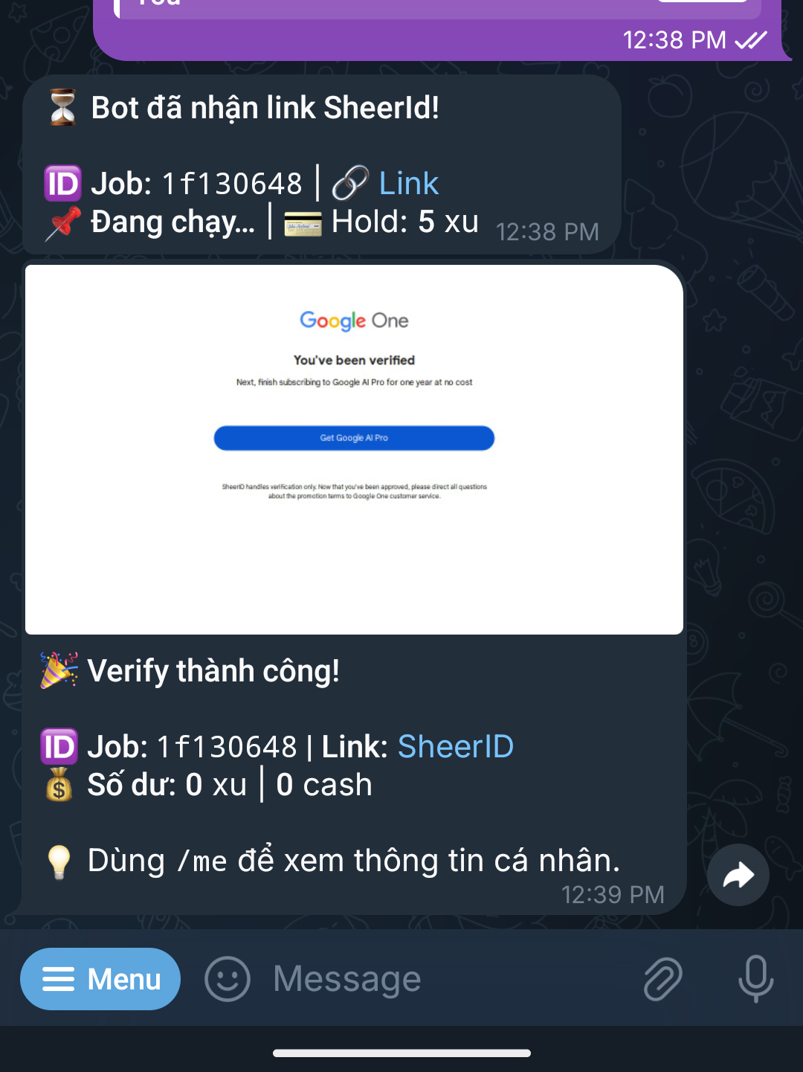Open the bot Menu button

coord(100,979)
